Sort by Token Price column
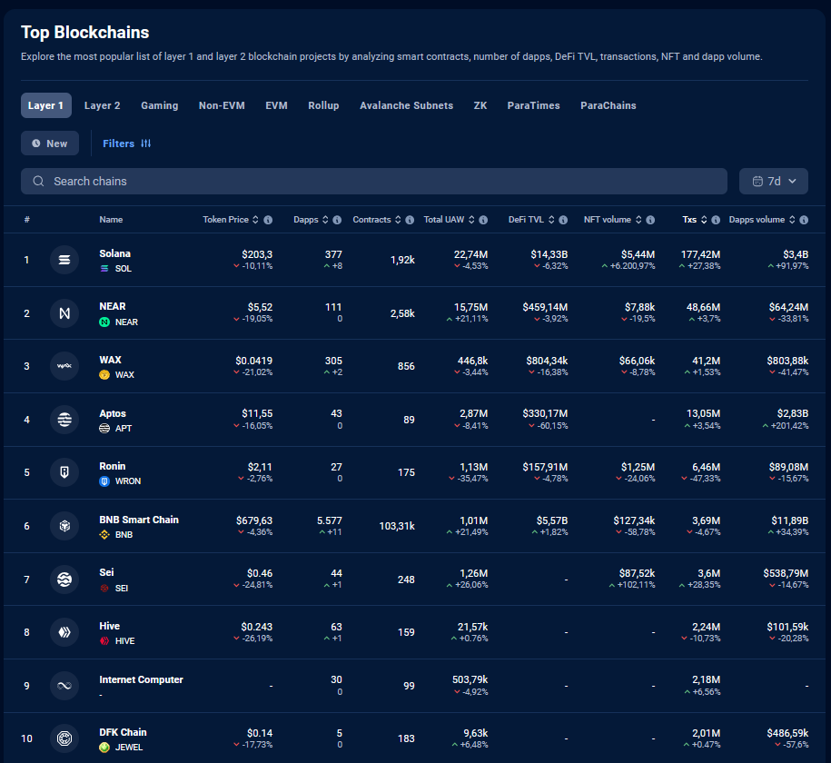Image resolution: width=831 pixels, height=763 pixels. pyautogui.click(x=255, y=220)
